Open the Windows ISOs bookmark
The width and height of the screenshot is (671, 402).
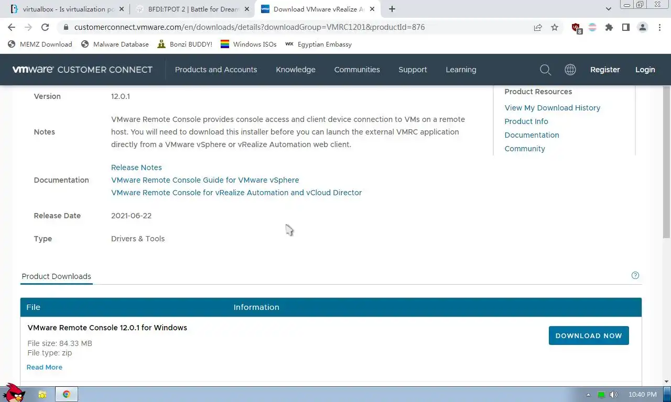point(248,44)
